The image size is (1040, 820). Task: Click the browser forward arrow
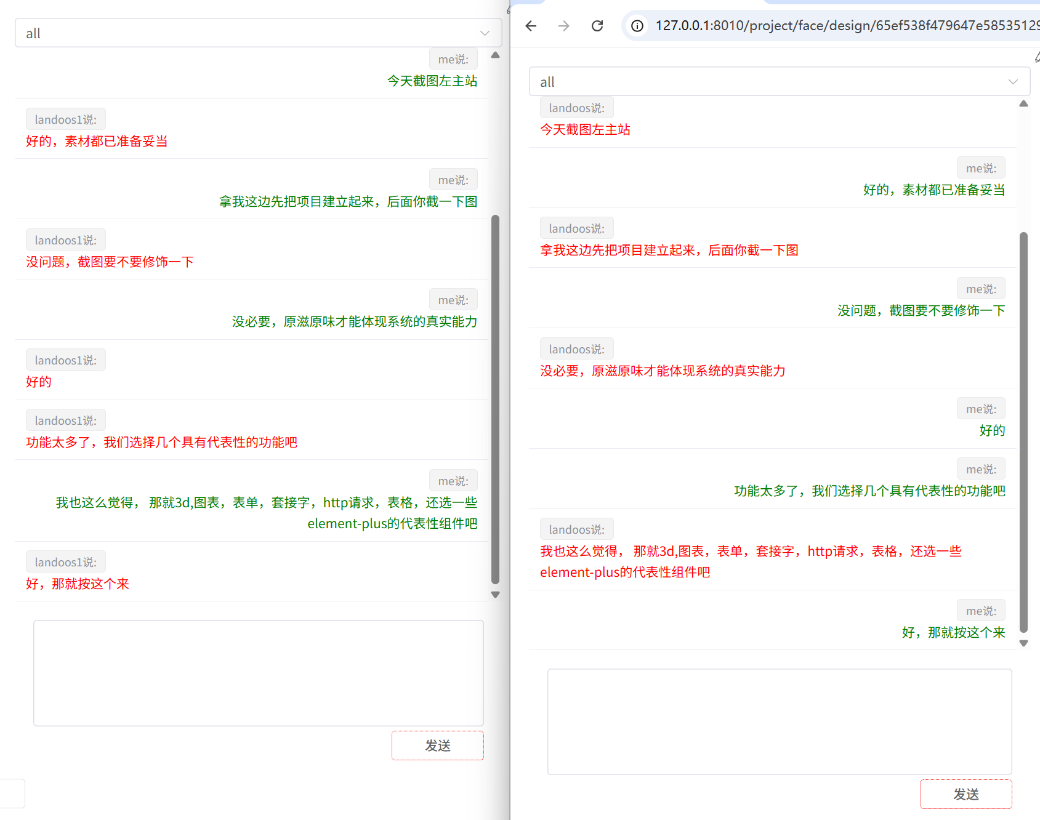pyautogui.click(x=563, y=26)
